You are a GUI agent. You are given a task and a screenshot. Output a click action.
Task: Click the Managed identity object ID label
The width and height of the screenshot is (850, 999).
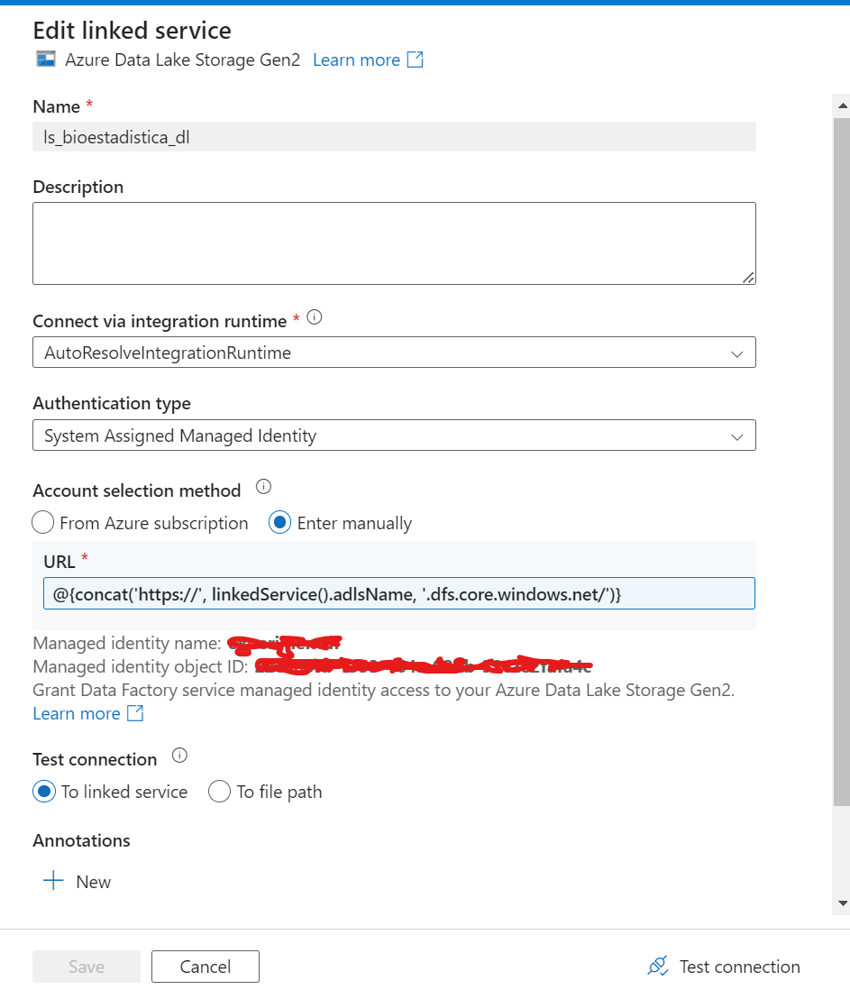pyautogui.click(x=141, y=666)
